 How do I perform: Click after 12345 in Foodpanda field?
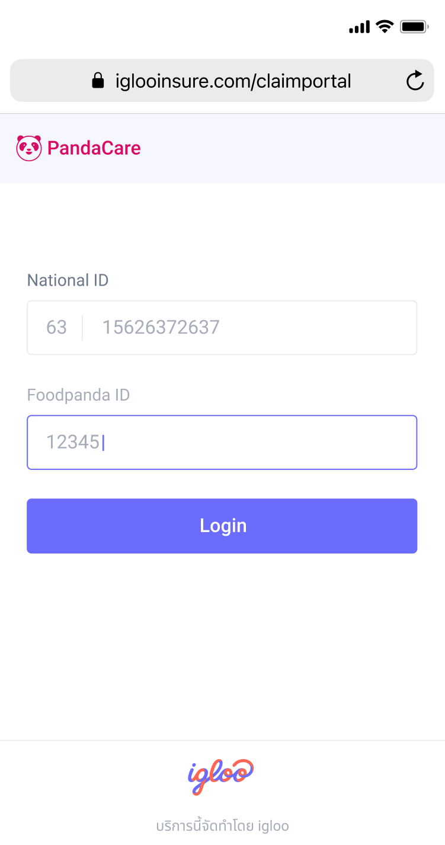click(x=103, y=443)
